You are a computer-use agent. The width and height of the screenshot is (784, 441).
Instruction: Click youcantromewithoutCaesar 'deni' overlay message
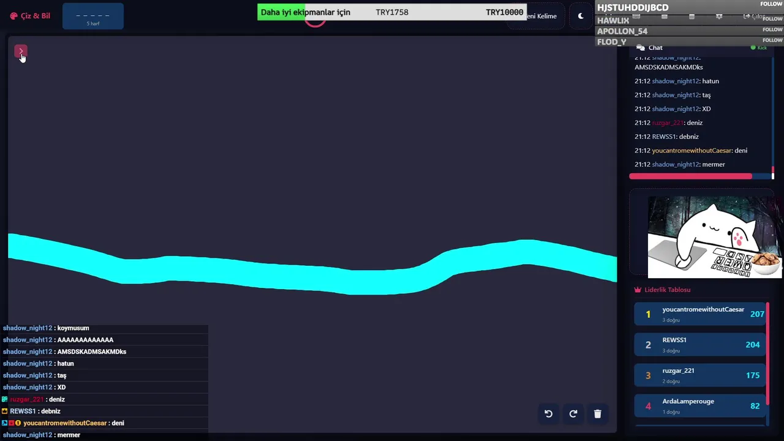63,423
